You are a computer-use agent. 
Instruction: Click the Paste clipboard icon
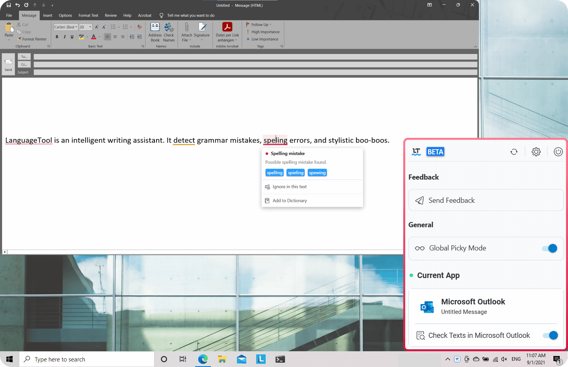click(x=9, y=27)
